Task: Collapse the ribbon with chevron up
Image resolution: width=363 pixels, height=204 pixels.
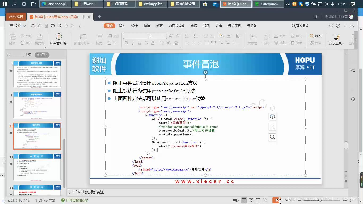Action: coord(352,26)
